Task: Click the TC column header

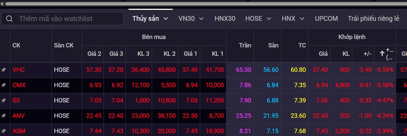Action: pos(302,46)
